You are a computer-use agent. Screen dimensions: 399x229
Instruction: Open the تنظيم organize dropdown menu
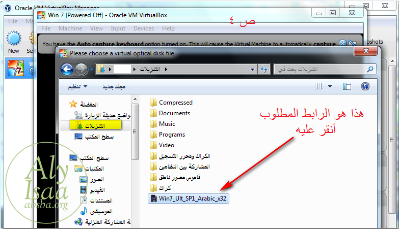[77, 87]
